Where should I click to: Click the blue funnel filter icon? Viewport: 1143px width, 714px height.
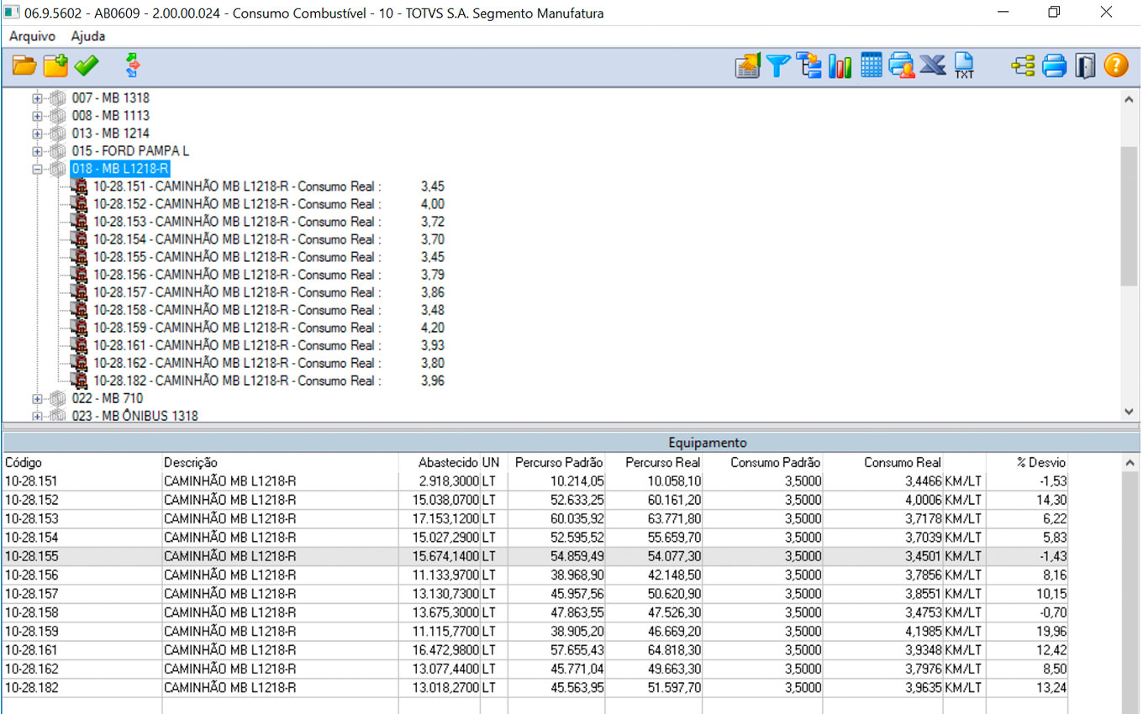[x=778, y=66]
